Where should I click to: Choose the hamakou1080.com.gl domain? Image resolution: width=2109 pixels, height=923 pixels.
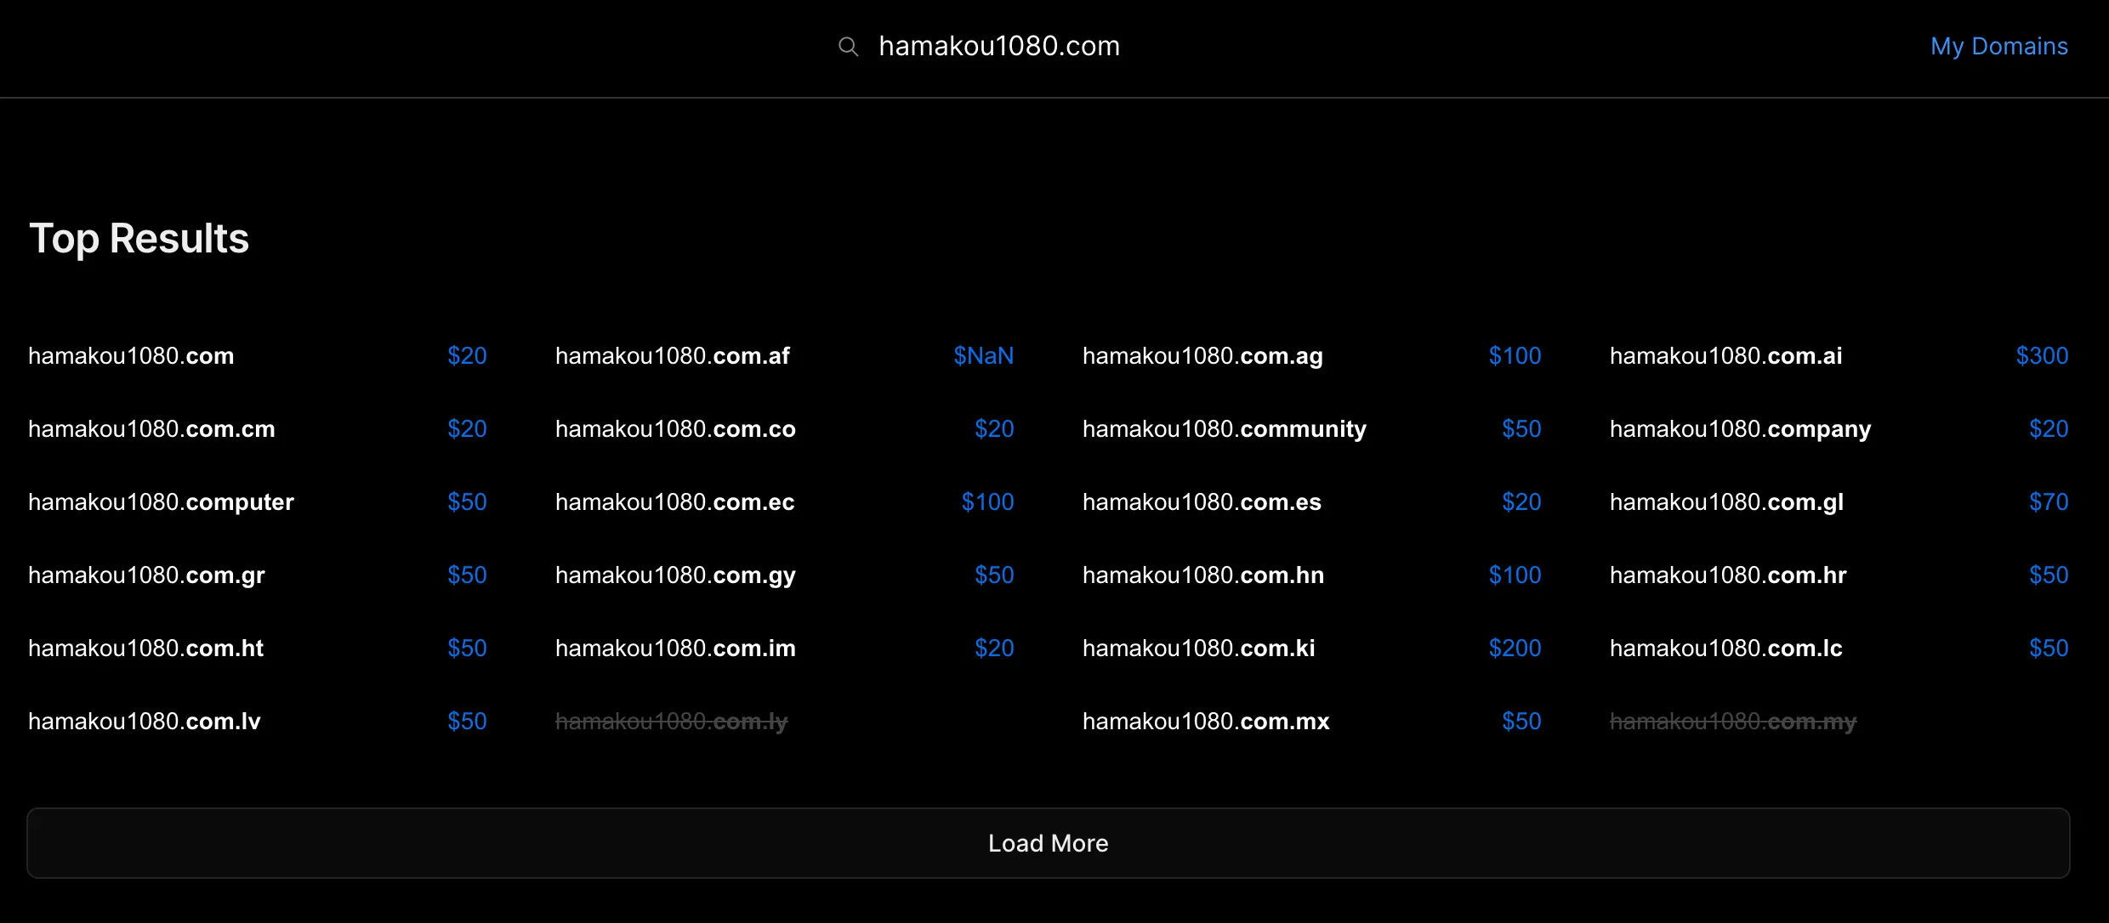[1726, 502]
